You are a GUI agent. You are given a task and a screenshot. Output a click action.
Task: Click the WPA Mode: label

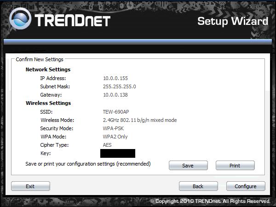(53, 137)
